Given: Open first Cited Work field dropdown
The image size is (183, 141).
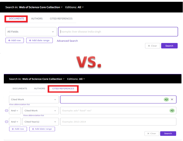Looking at the screenshot, I should [34, 100].
